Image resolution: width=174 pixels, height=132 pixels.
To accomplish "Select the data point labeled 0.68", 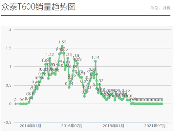I will point(48,78).
